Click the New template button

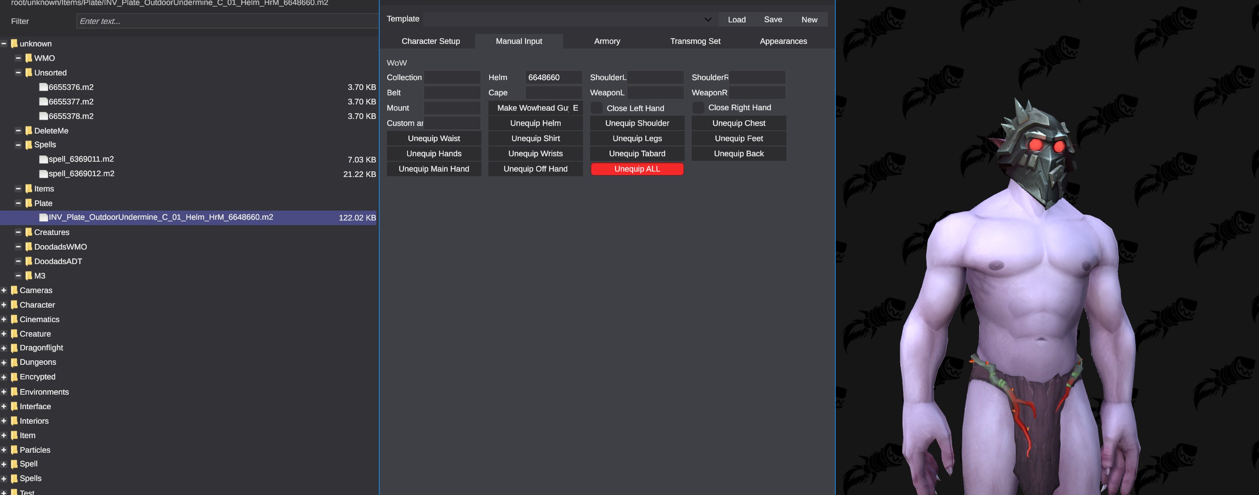pyautogui.click(x=809, y=19)
